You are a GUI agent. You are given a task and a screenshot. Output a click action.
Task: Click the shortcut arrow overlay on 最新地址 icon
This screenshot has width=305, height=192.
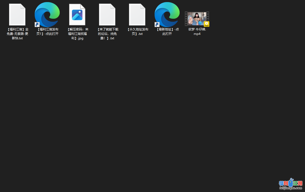click(x=157, y=24)
